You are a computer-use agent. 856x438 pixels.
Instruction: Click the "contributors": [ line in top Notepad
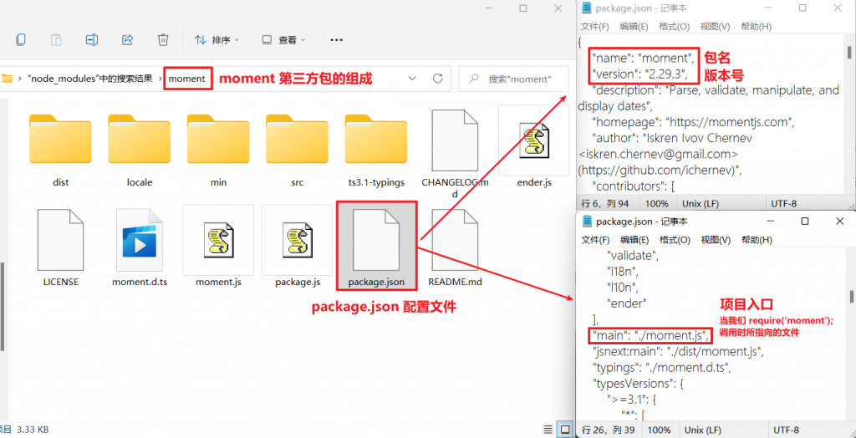tap(634, 186)
